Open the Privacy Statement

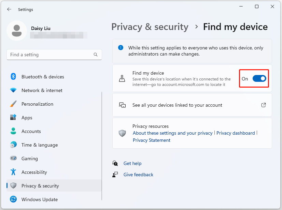click(151, 140)
